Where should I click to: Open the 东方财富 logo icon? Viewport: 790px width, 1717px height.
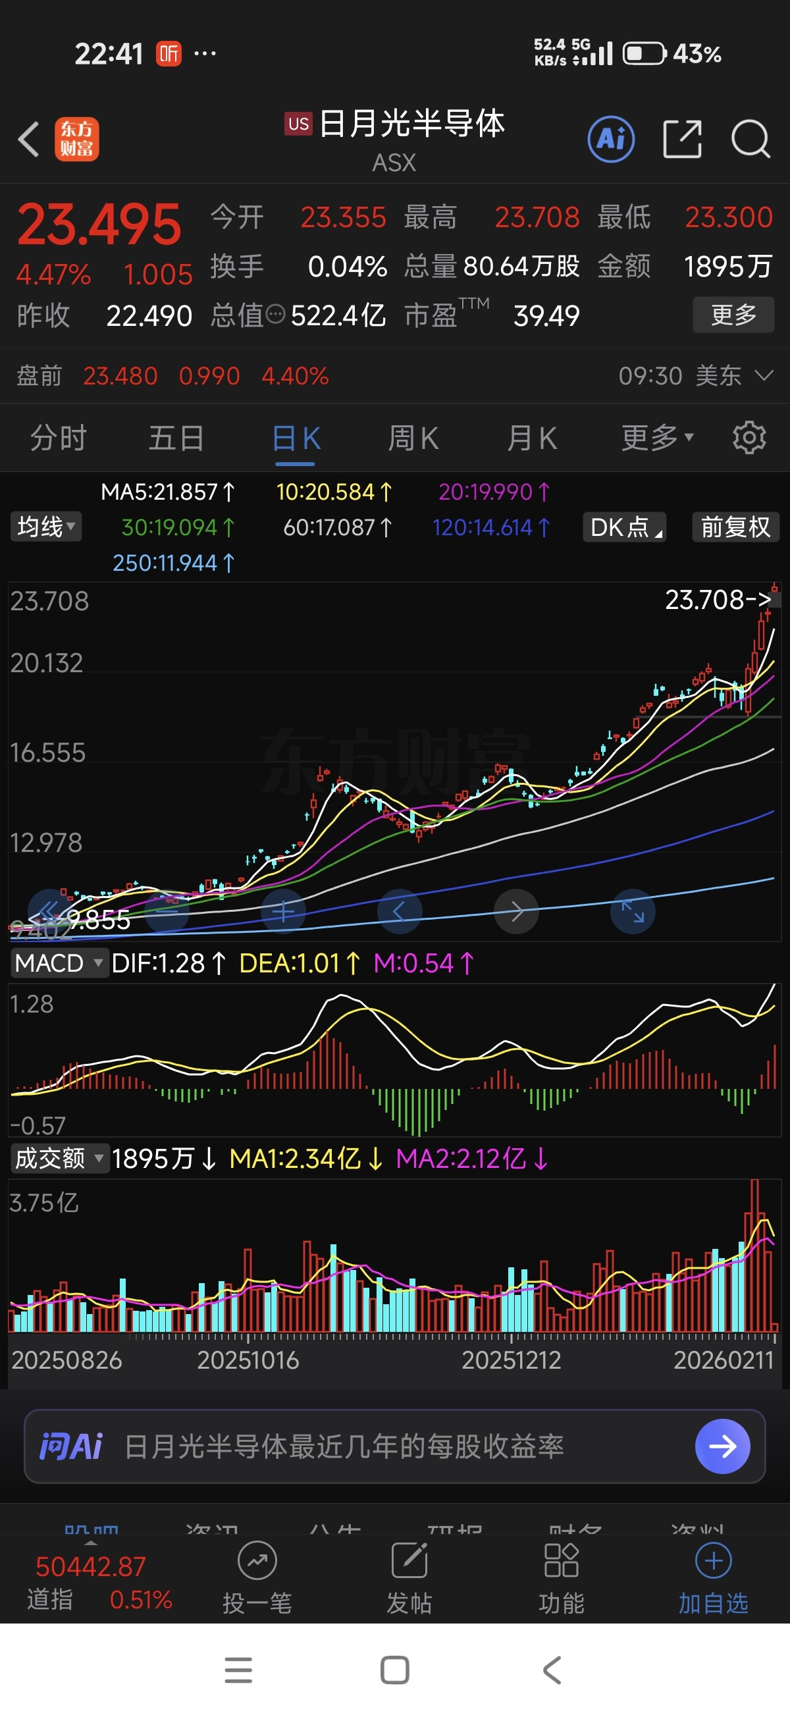tap(76, 140)
